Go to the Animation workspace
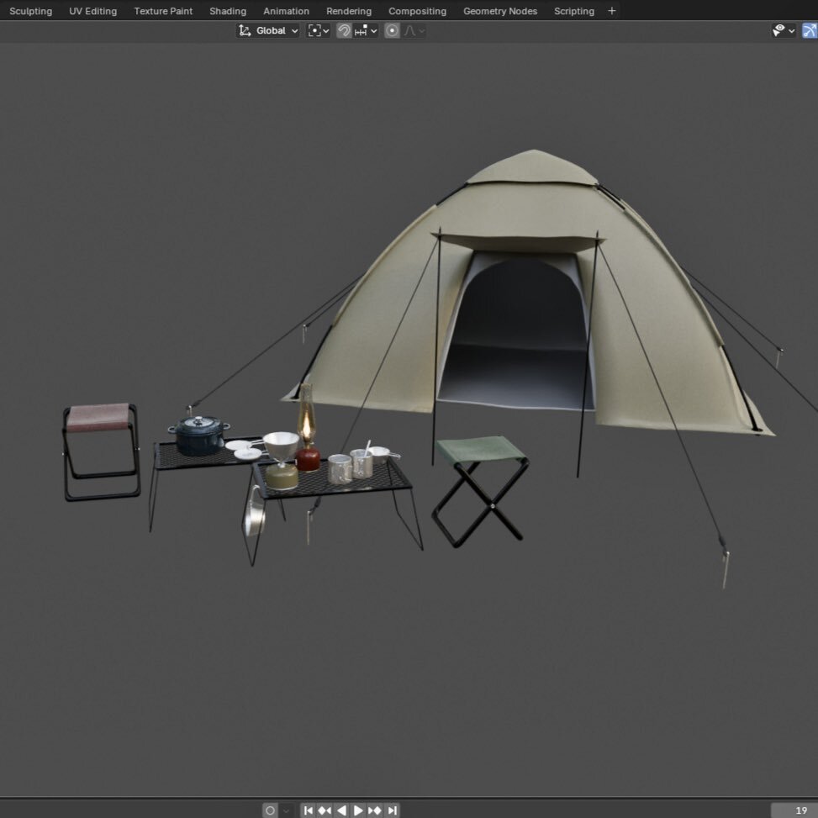This screenshot has height=818, width=818. [x=286, y=11]
